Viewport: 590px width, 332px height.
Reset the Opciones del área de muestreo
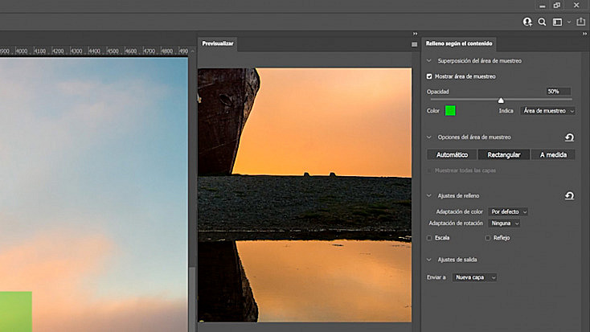point(569,137)
